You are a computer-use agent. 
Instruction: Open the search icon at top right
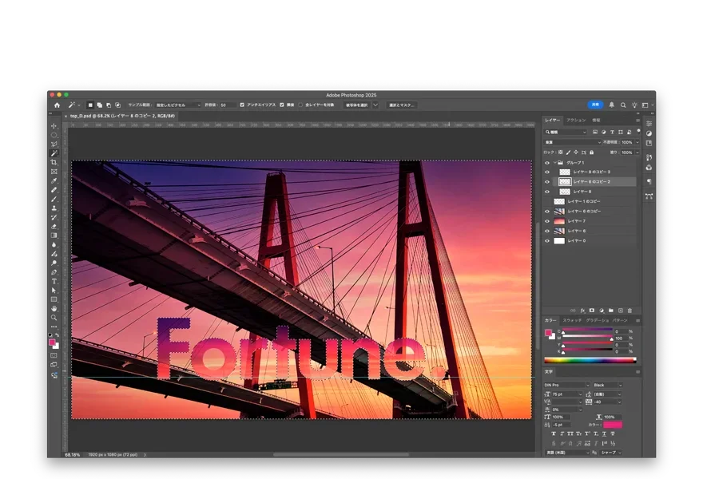pos(622,105)
